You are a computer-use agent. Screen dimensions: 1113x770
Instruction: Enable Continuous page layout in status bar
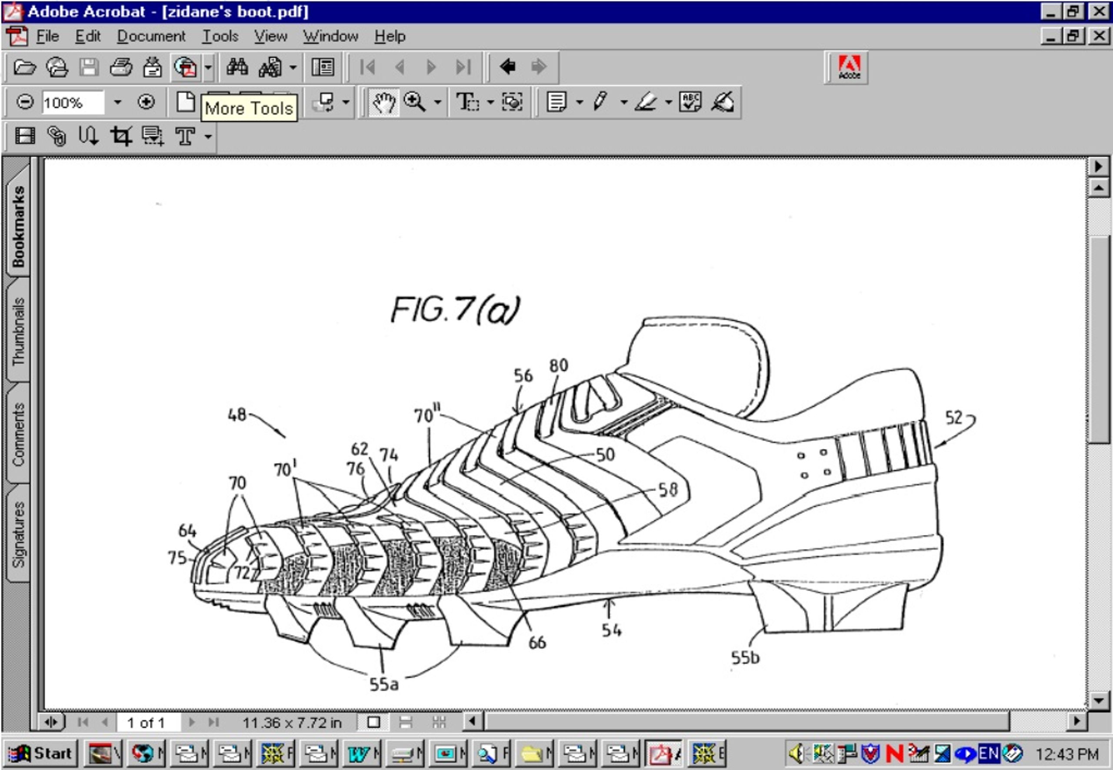pos(406,722)
